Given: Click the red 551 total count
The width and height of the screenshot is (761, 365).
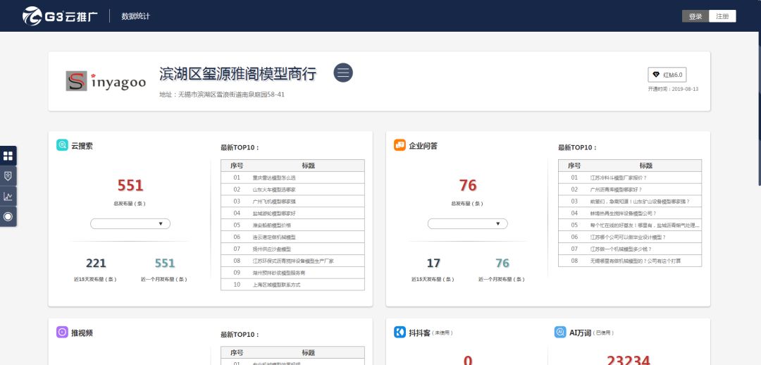Looking at the screenshot, I should (130, 185).
